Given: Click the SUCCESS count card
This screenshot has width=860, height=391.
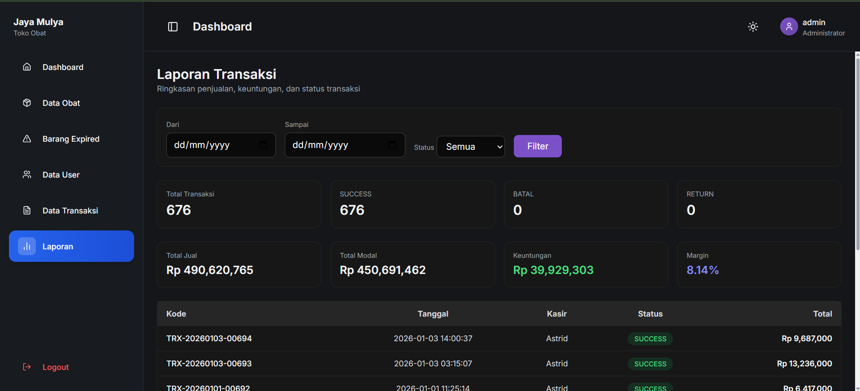Looking at the screenshot, I should [413, 204].
